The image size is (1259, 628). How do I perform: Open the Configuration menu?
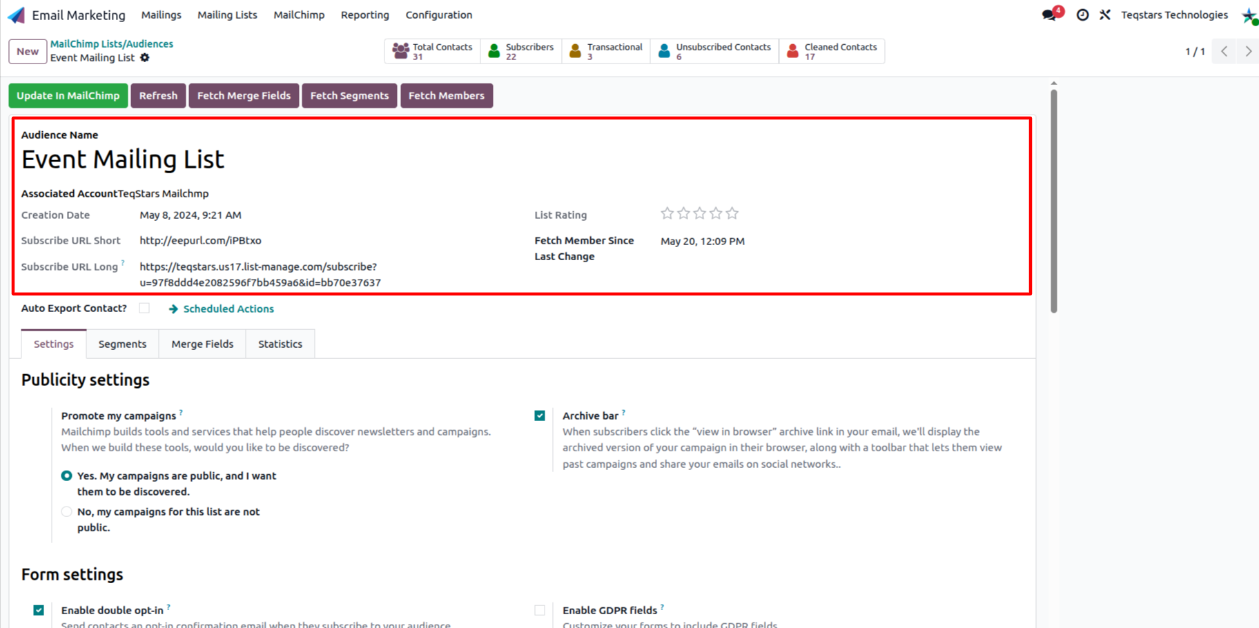click(x=439, y=15)
